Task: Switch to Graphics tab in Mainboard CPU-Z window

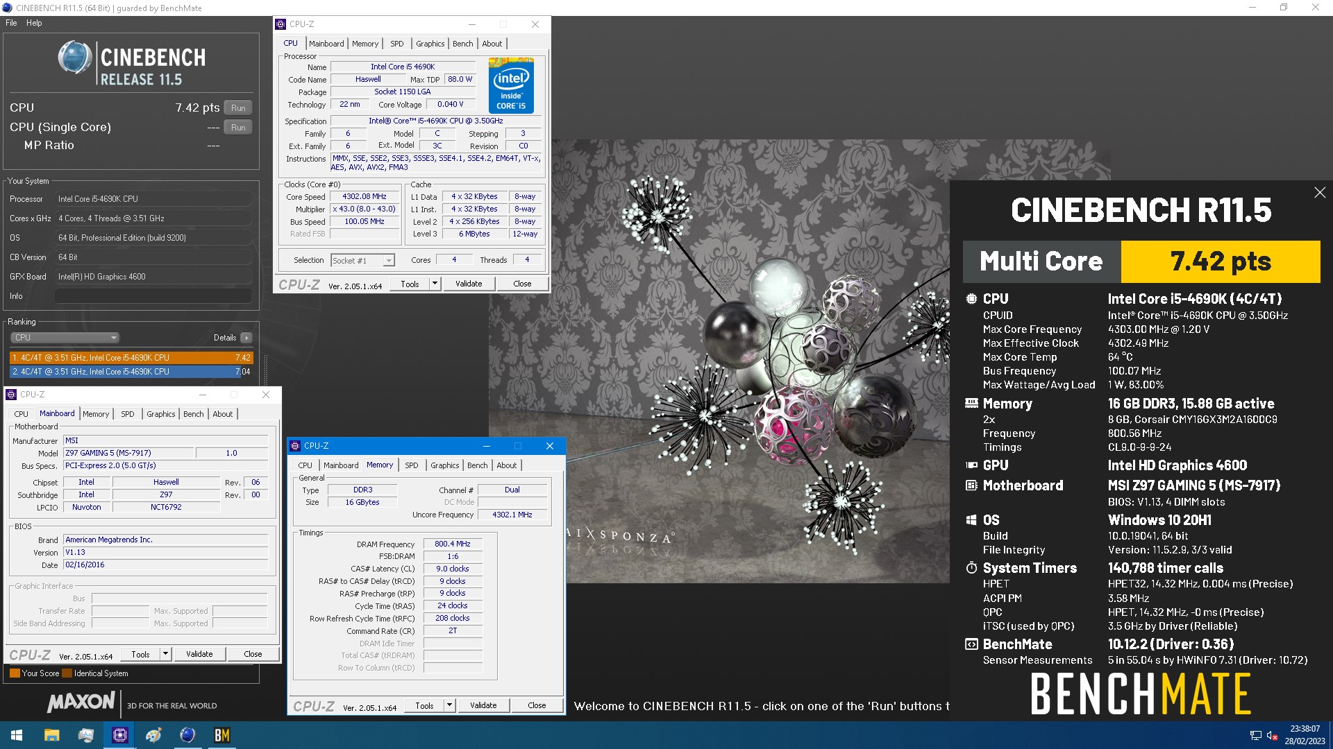Action: tap(161, 414)
